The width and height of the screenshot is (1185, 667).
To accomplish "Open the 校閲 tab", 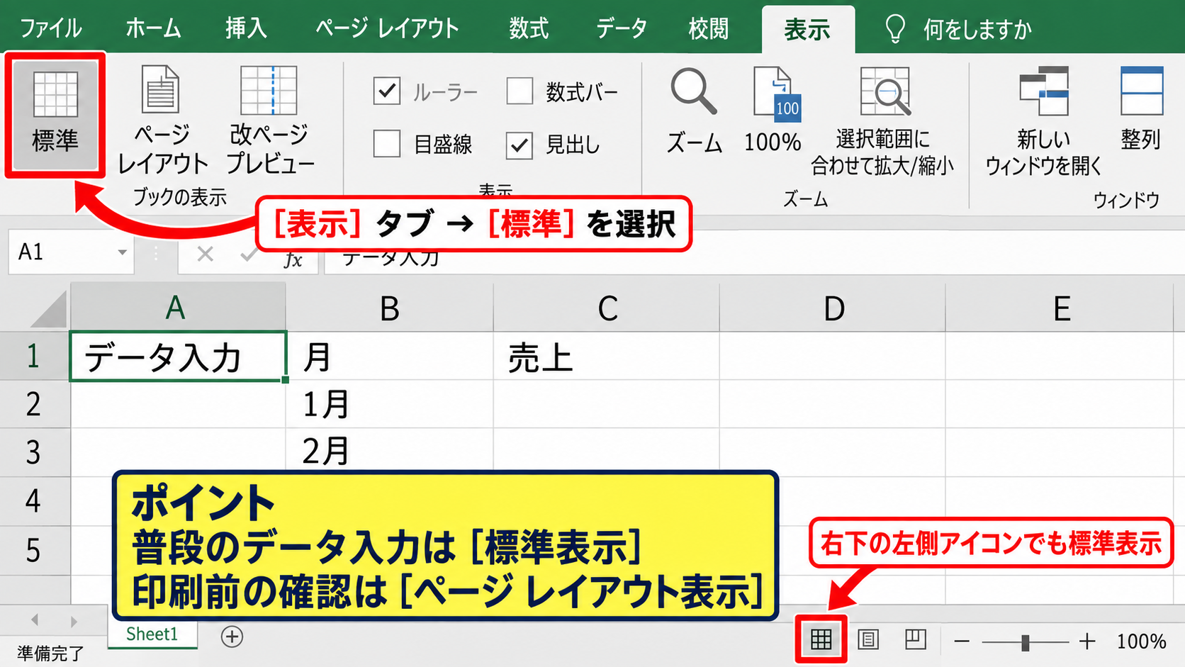I will click(x=708, y=28).
